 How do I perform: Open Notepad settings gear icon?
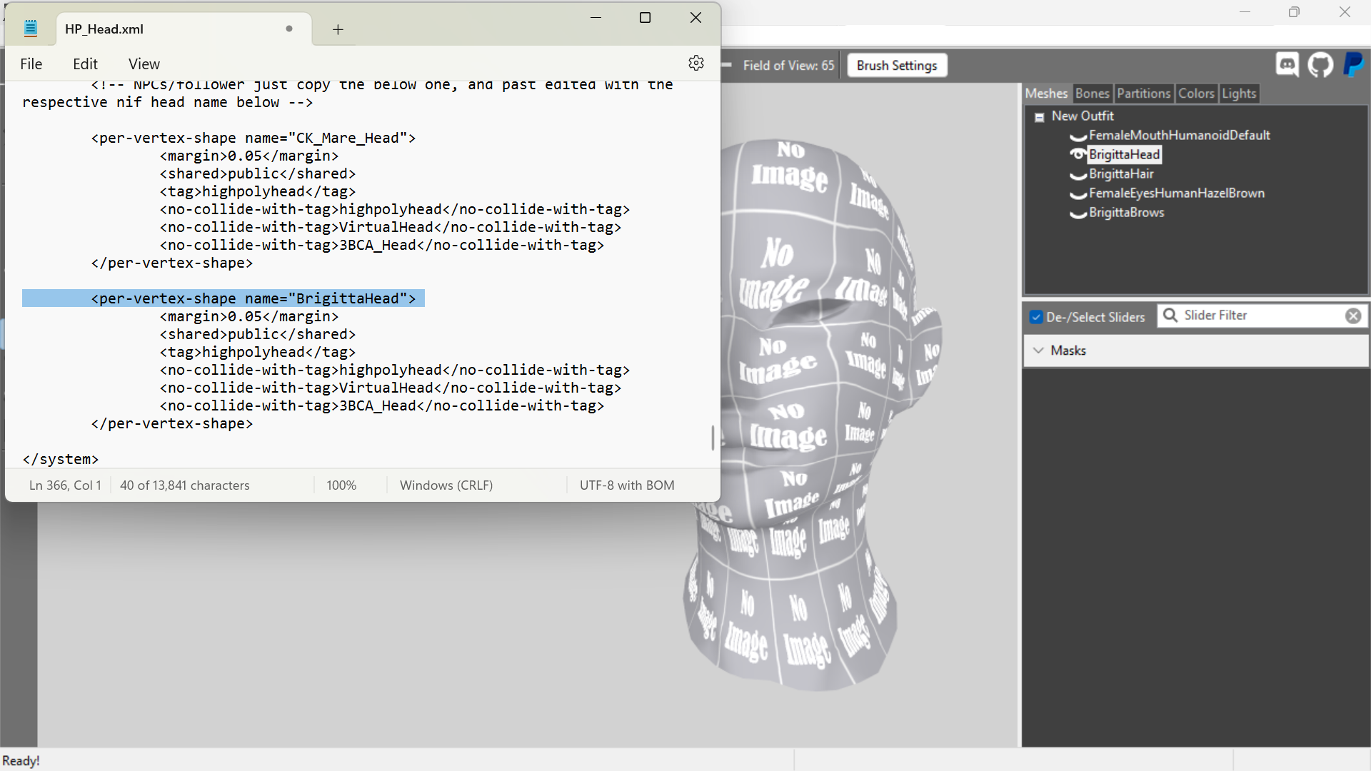[696, 63]
